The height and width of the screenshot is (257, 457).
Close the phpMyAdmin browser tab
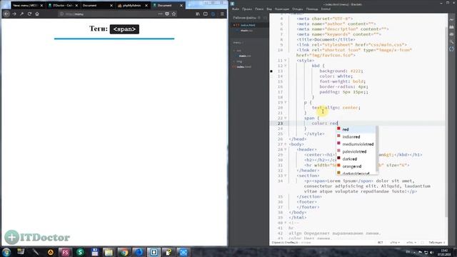tap(146, 5)
